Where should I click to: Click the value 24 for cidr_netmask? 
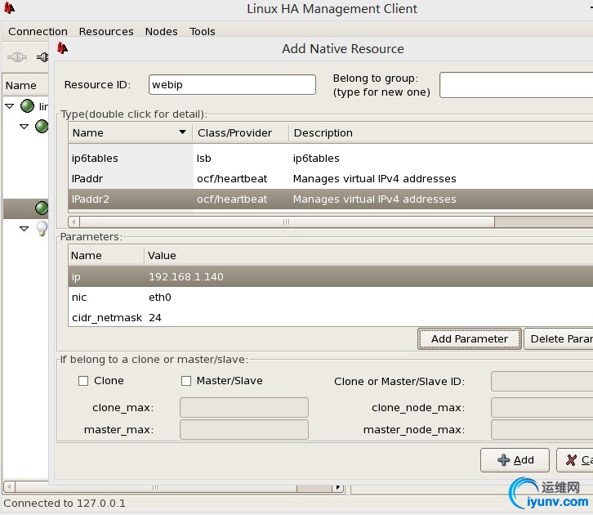tap(155, 317)
